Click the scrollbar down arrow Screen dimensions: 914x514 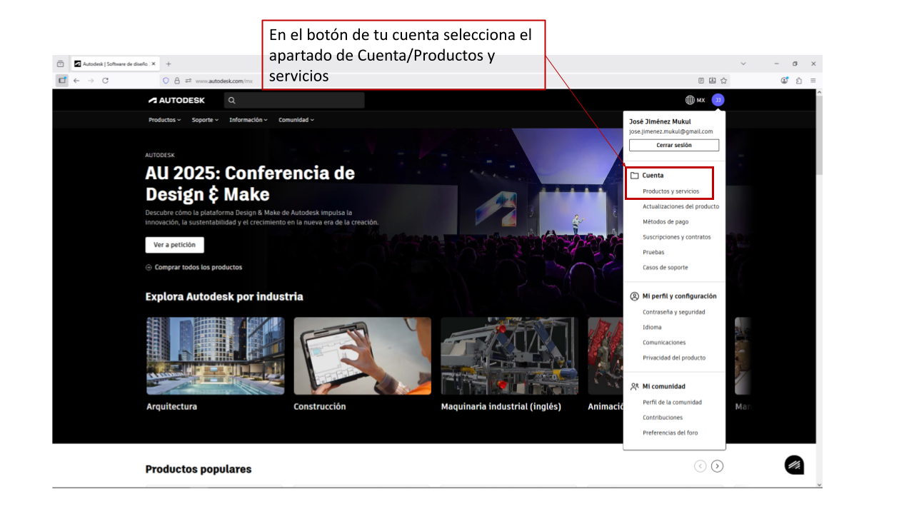click(819, 484)
